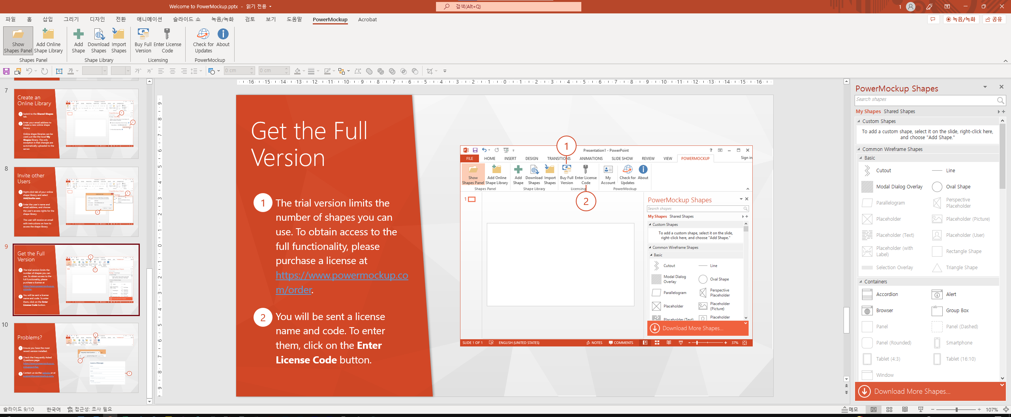Open PowerMockup Shapes panel options arrow
Image resolution: width=1011 pixels, height=417 pixels.
[985, 87]
